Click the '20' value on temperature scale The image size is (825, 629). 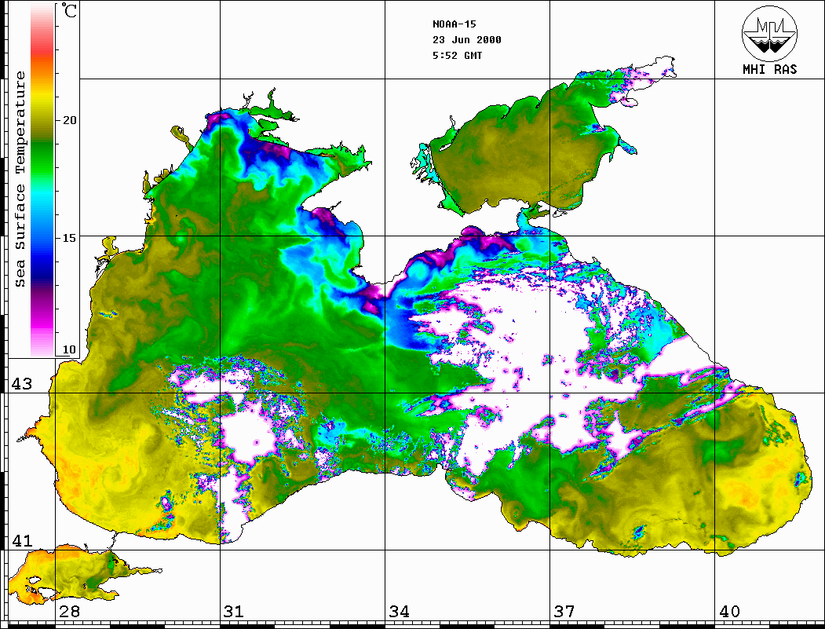pyautogui.click(x=69, y=120)
